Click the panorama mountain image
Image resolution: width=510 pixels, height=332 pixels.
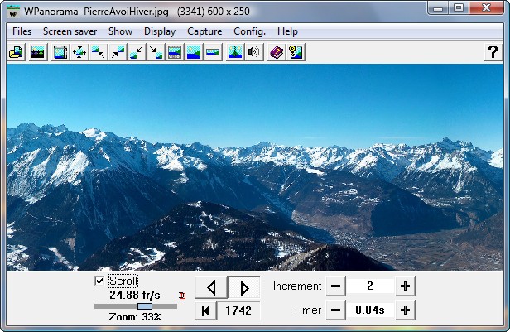(255, 167)
